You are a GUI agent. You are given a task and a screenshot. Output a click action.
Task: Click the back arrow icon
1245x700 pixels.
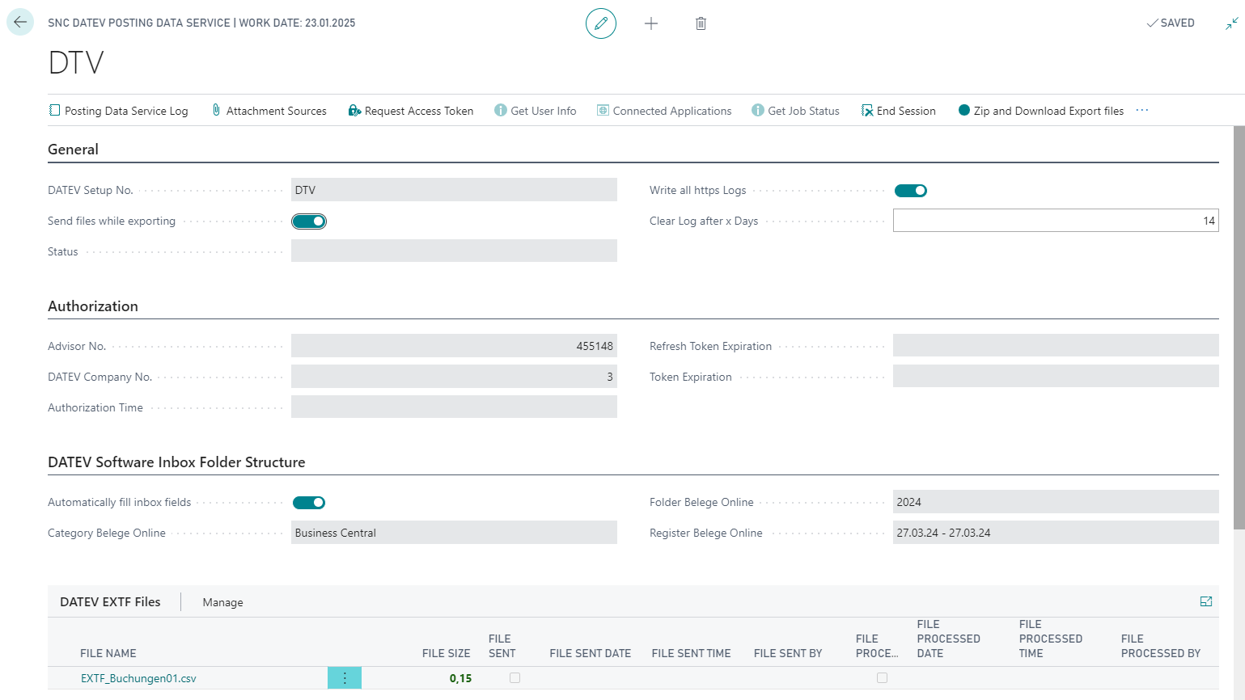pos(20,23)
